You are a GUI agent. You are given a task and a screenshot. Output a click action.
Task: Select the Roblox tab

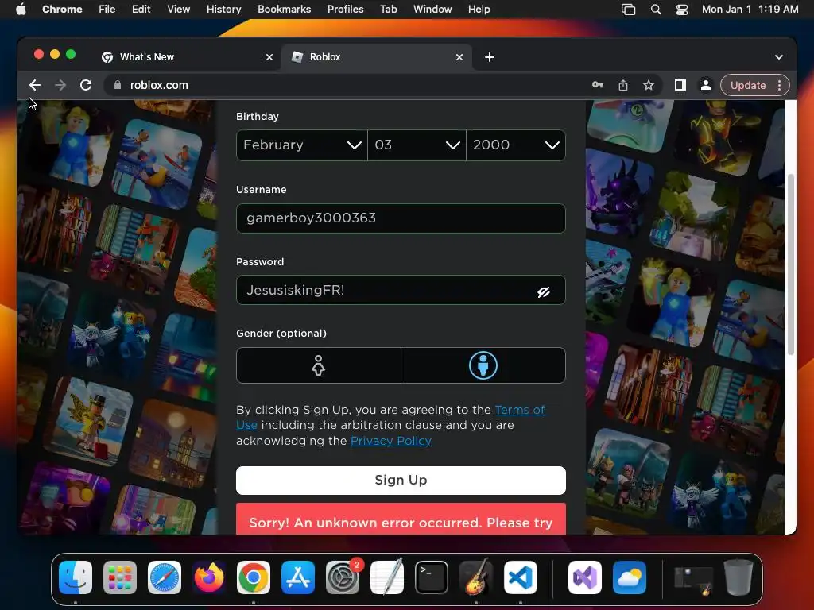376,57
